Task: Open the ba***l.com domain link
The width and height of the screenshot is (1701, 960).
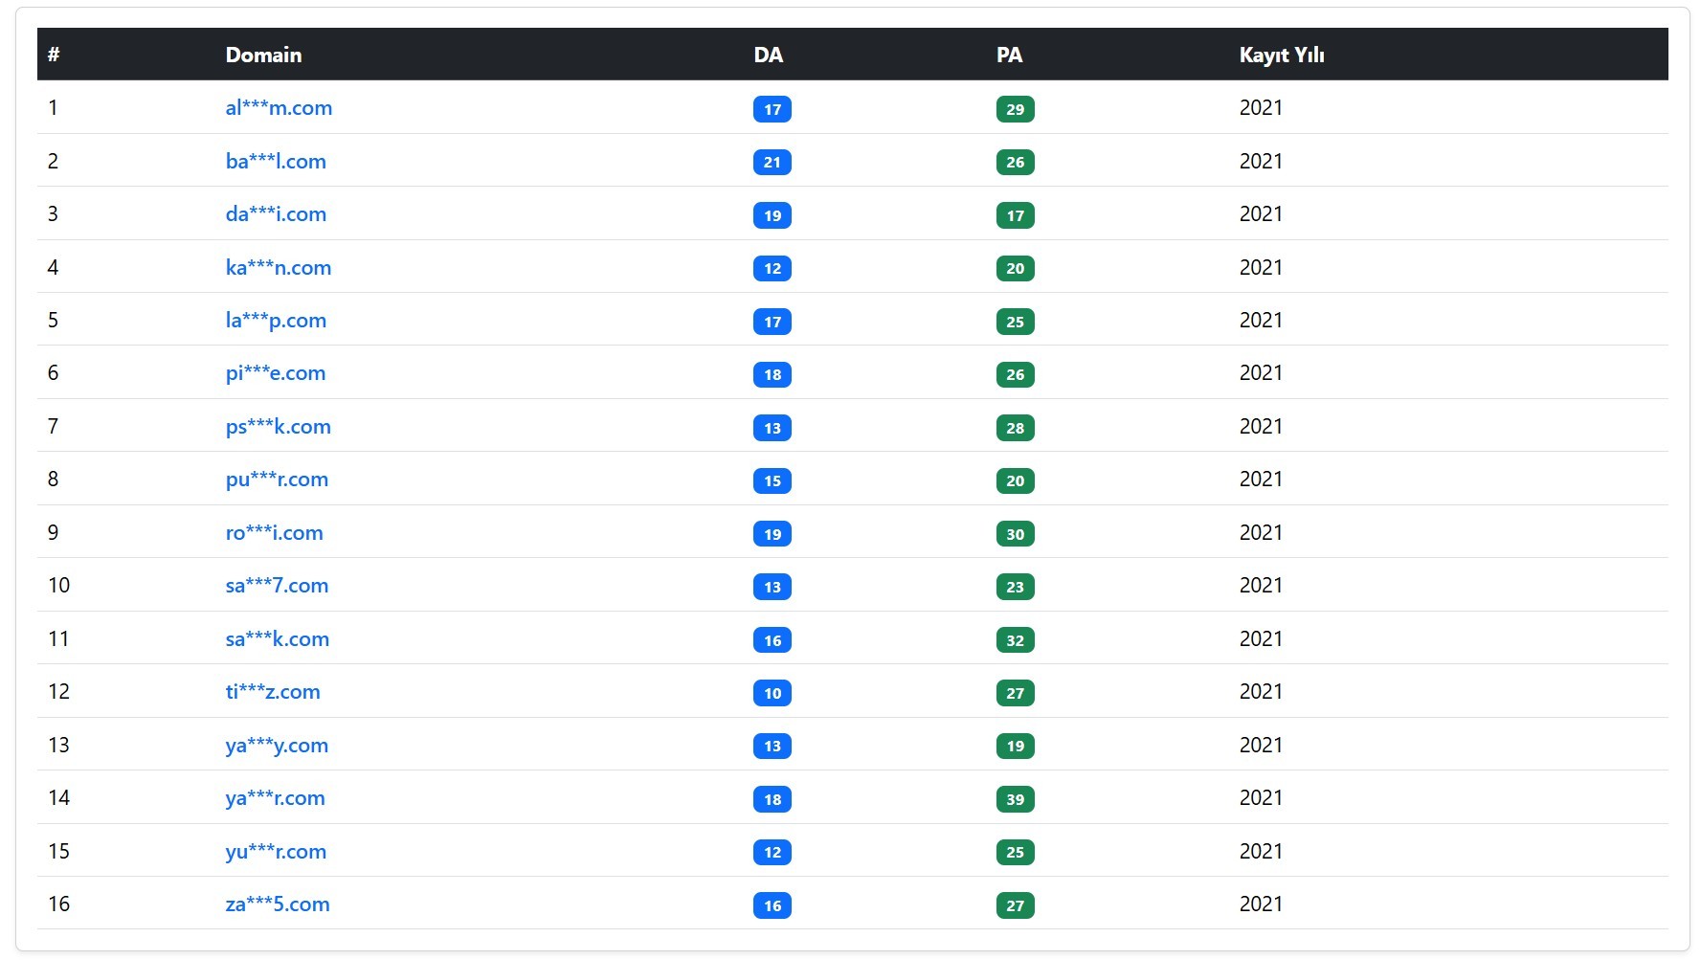Action: [276, 162]
